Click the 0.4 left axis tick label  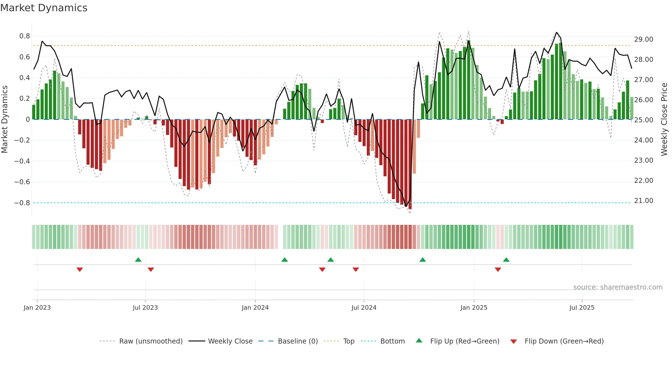[x=25, y=78]
